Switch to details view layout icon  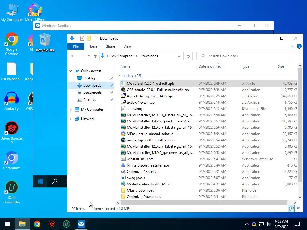[291, 208]
